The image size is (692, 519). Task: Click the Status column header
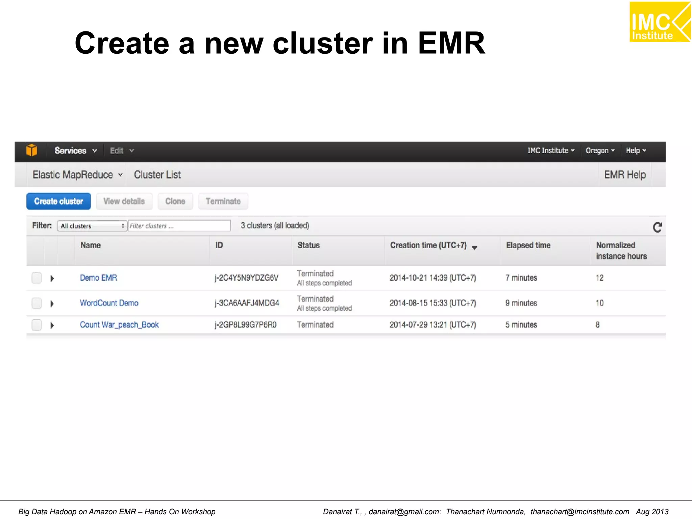[x=308, y=245]
